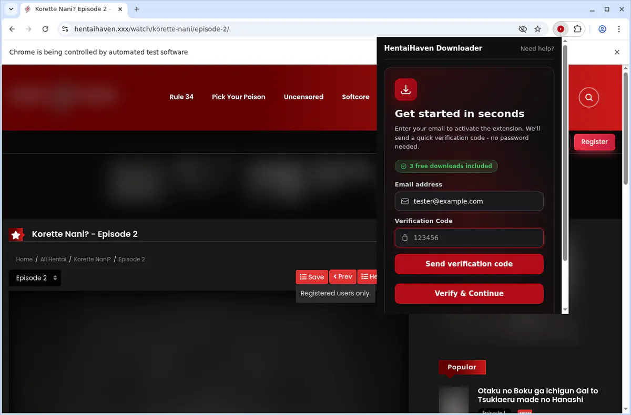Click the site search magnifier icon
631x415 pixels.
click(x=589, y=97)
